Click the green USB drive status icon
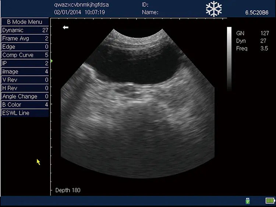Screen dimensions: 276x207 (248, 201)
